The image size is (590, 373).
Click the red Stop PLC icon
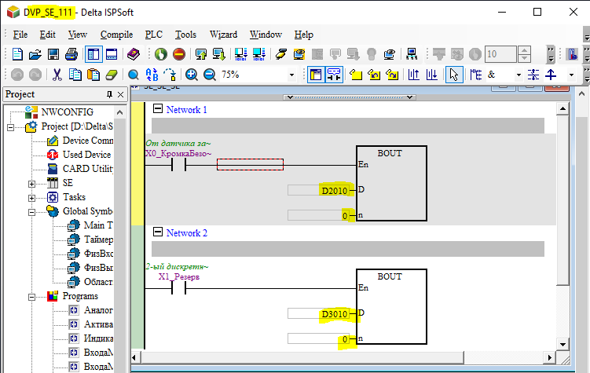click(179, 54)
